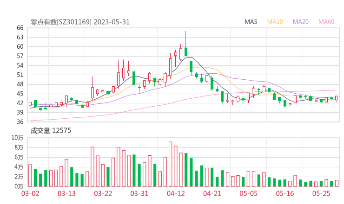Click the MA60 legend label

326,22
